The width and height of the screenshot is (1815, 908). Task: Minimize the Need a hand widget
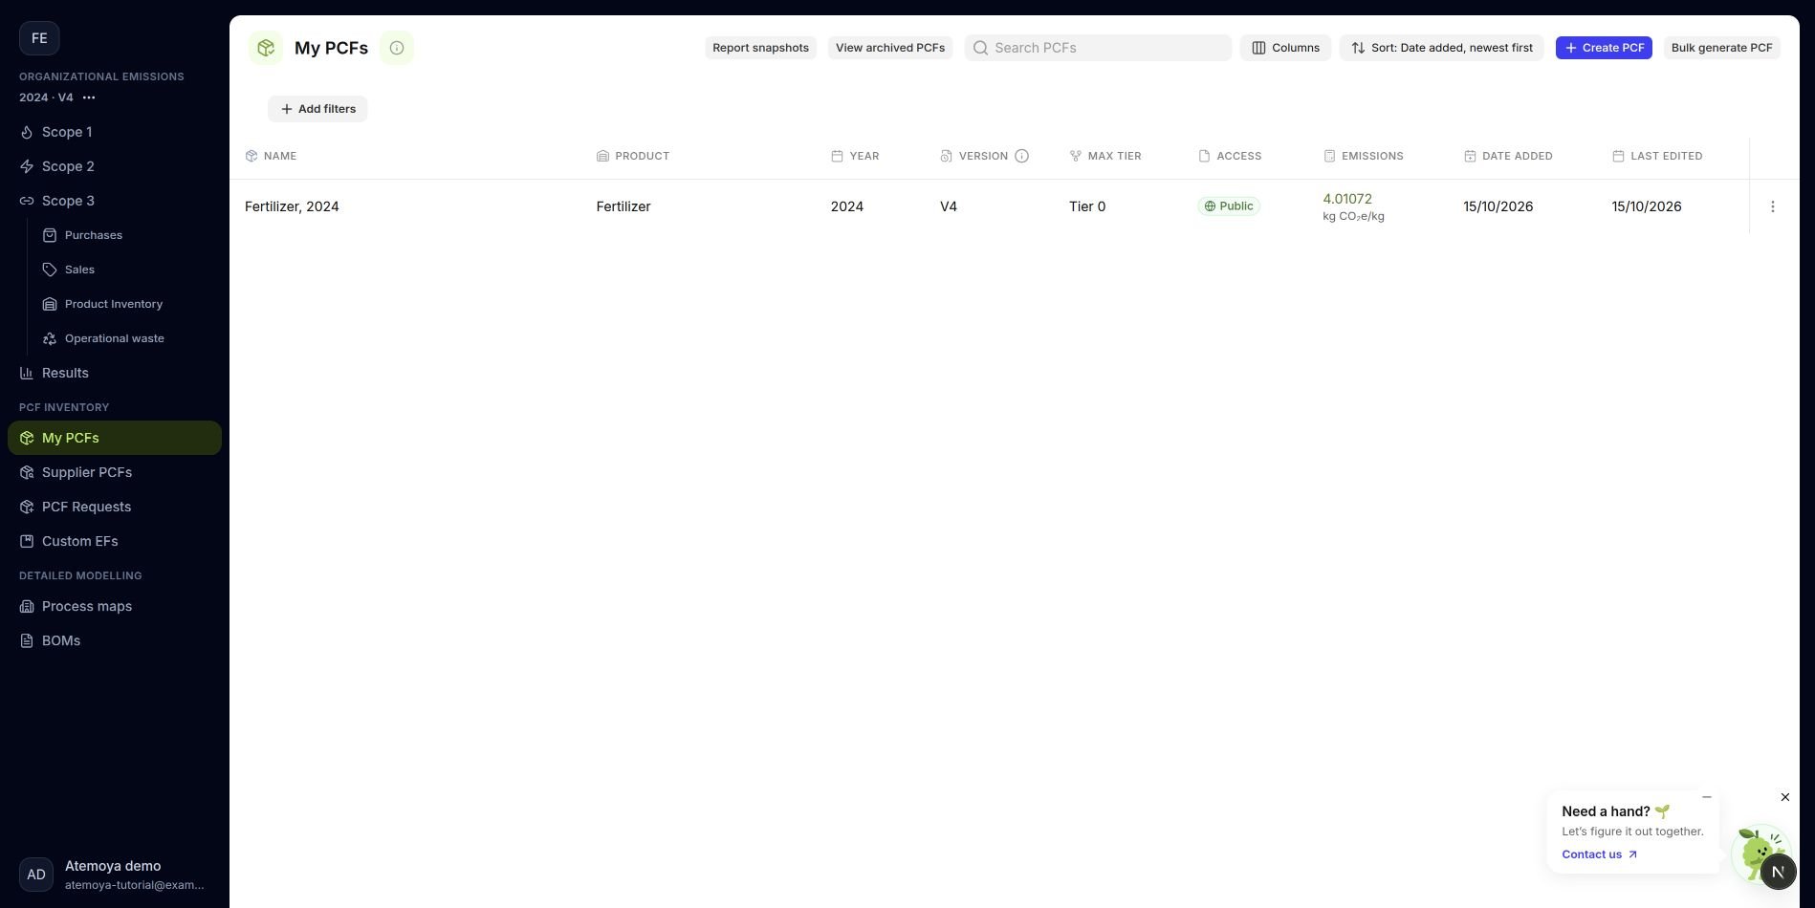point(1706,797)
